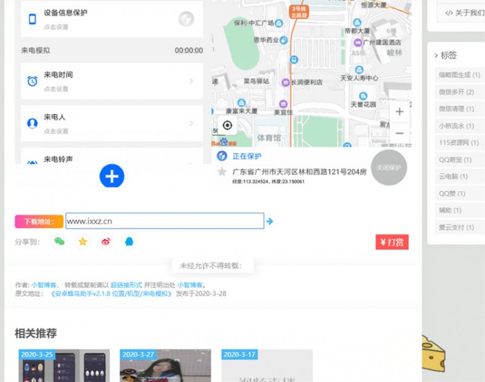Viewport: 485px width, 382px height.
Task: Click the map locate-me target icon
Action: (227, 125)
